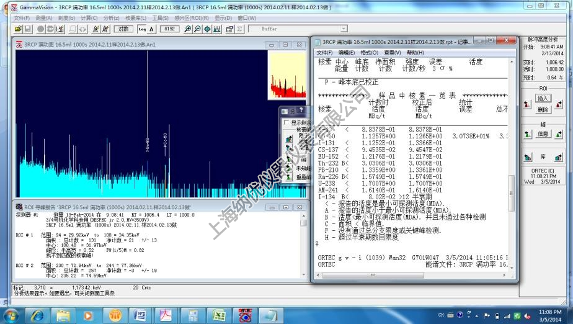This screenshot has width=573, height=324.
Task: Open Windows Explorer folder on taskbar
Action: pyautogui.click(x=63, y=315)
